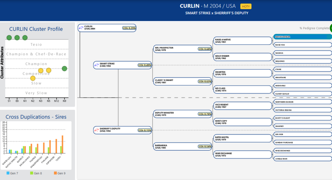Open the CURLIN Cluster Profile panel header
The width and height of the screenshot is (332, 180).
[x=36, y=29]
